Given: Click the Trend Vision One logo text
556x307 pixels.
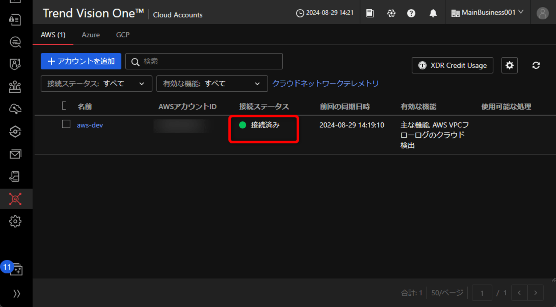Looking at the screenshot, I should point(93,13).
